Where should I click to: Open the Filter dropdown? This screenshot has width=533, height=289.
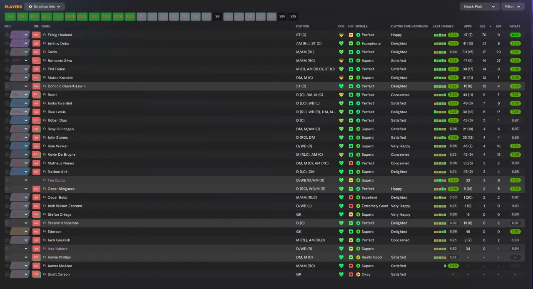513,7
